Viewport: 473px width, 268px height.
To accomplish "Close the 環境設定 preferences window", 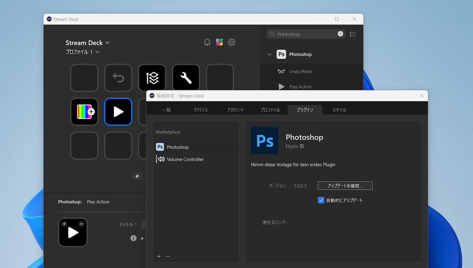I will coord(422,96).
